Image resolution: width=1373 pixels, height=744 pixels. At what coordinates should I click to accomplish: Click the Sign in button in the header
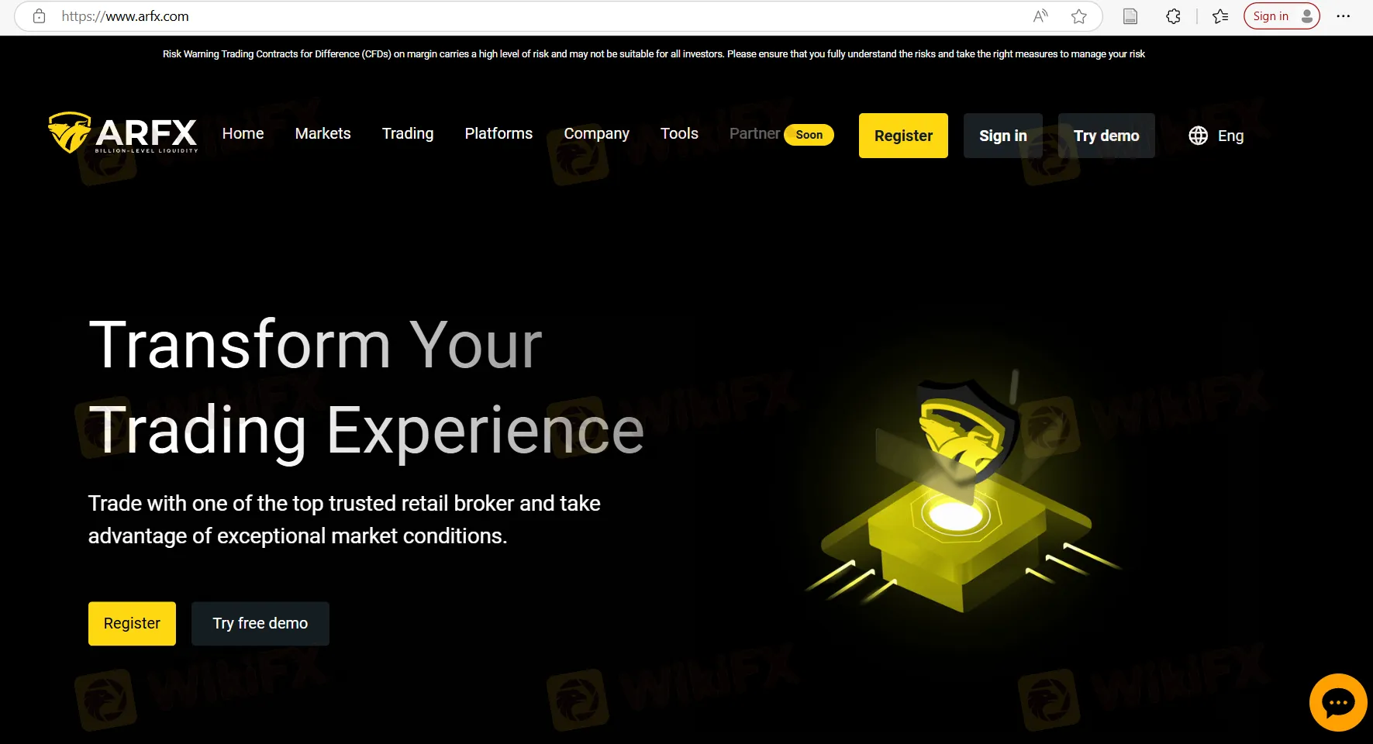tap(1002, 135)
